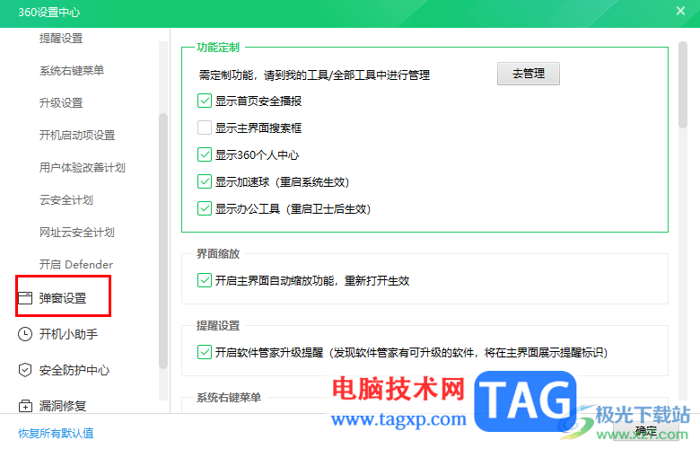This screenshot has width=700, height=449.
Task: Click the 漏洞修复 toolbox icon
Action: (25, 406)
